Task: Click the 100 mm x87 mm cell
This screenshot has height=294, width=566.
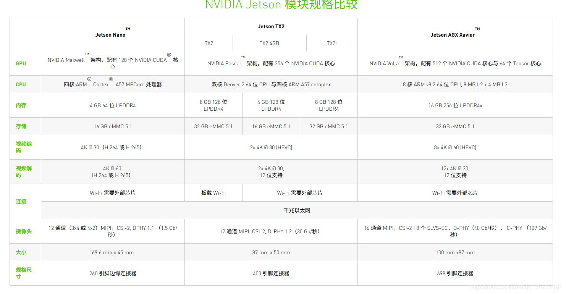Action: coord(455,252)
